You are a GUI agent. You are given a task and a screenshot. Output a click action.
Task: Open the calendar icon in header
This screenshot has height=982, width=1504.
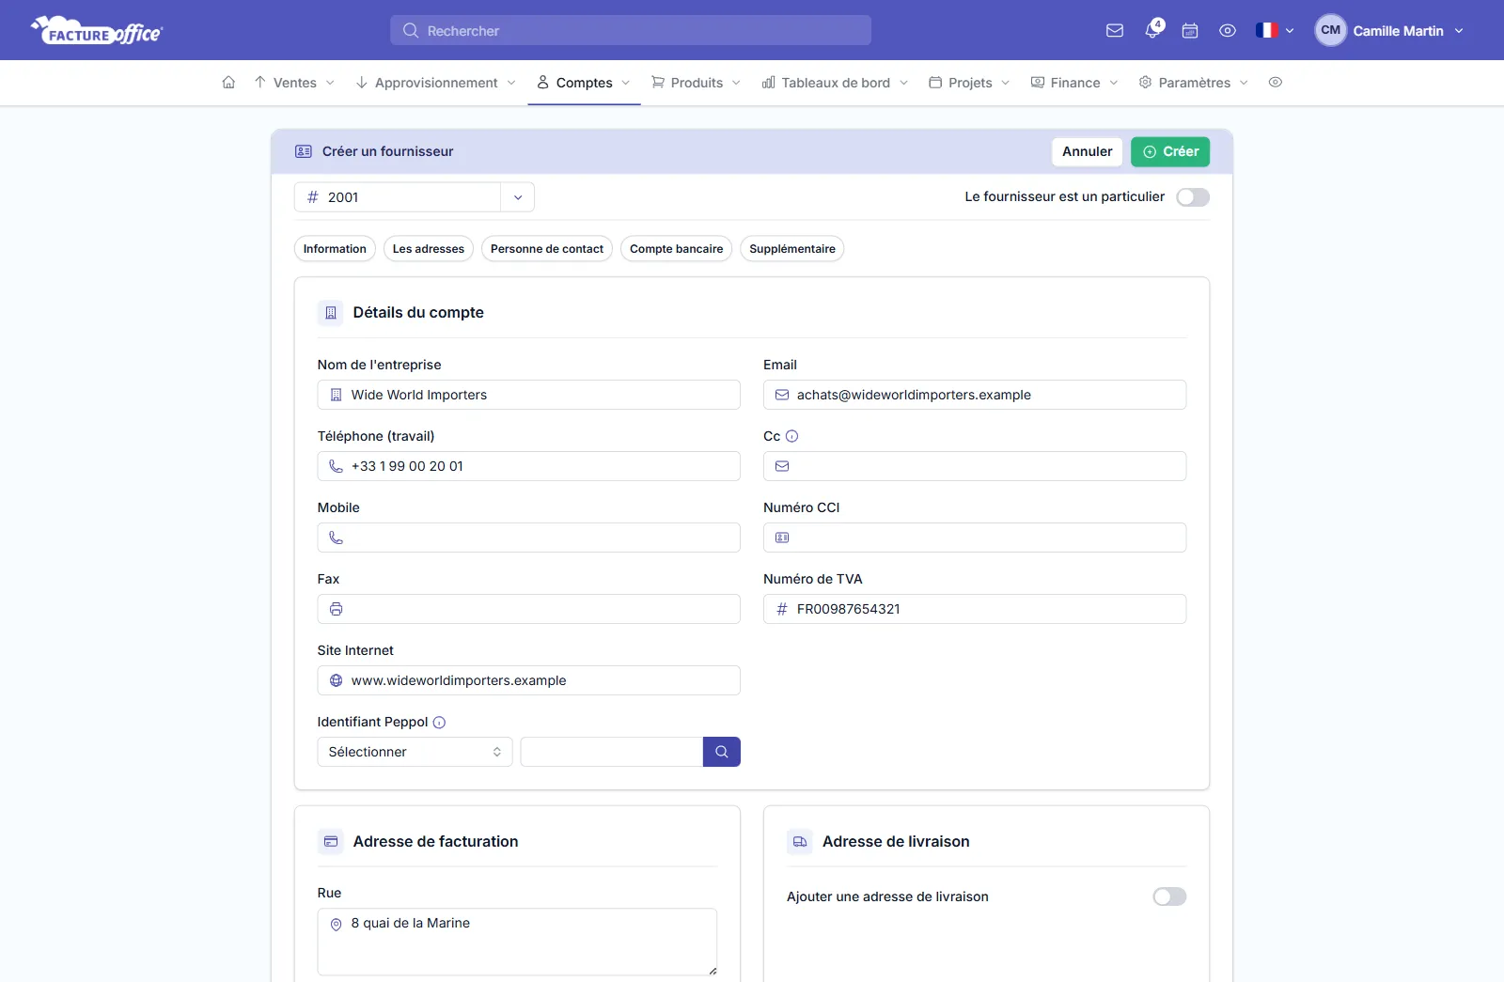[1190, 31]
